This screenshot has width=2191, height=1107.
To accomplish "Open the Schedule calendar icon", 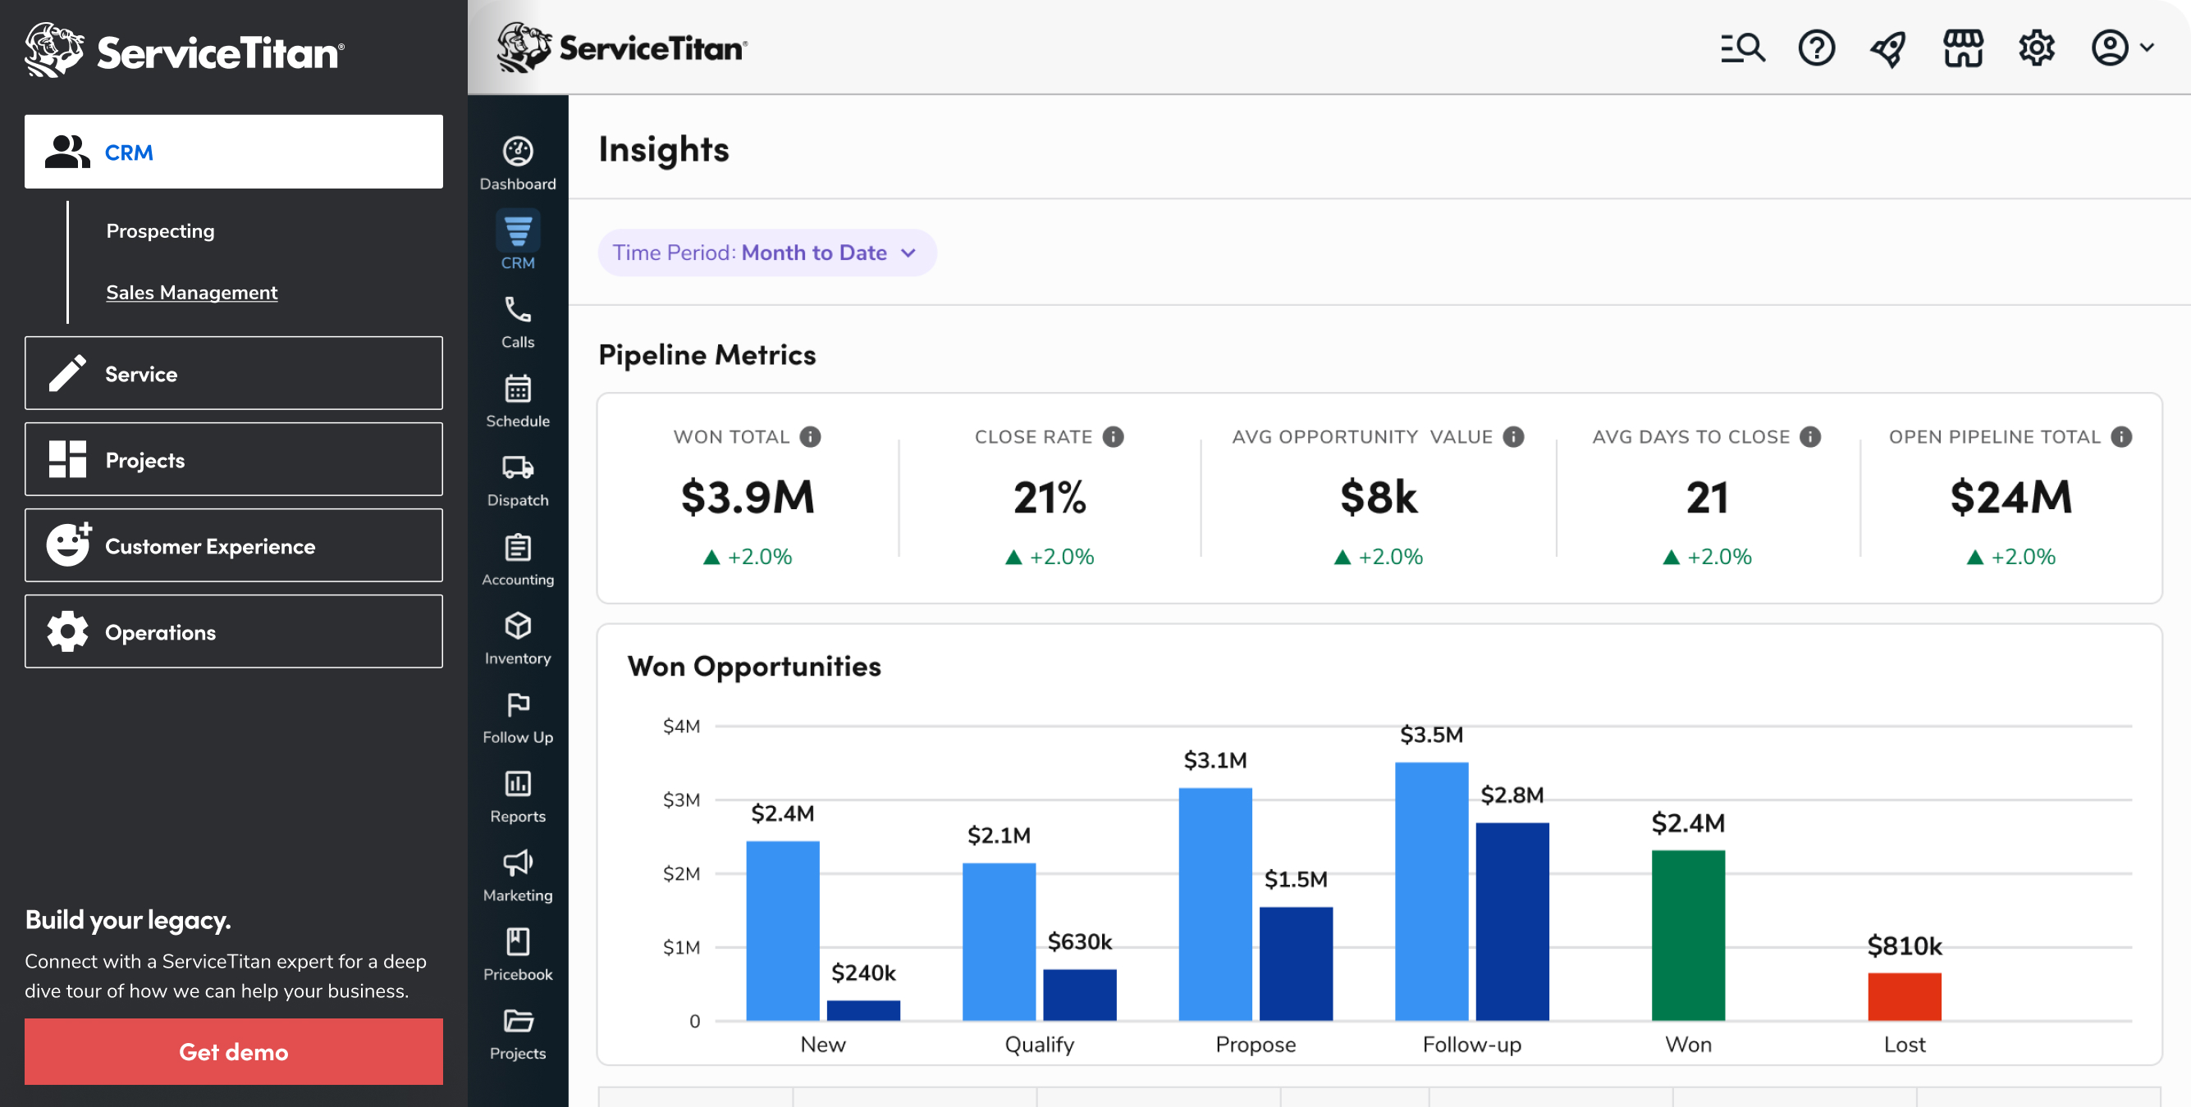I will 517,389.
